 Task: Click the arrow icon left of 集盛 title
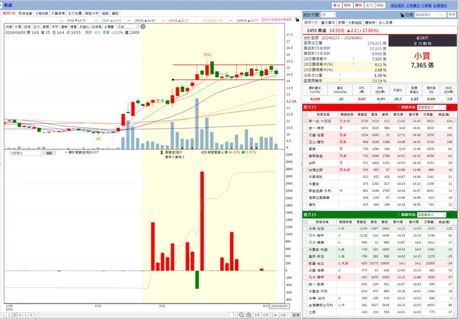[2, 5]
